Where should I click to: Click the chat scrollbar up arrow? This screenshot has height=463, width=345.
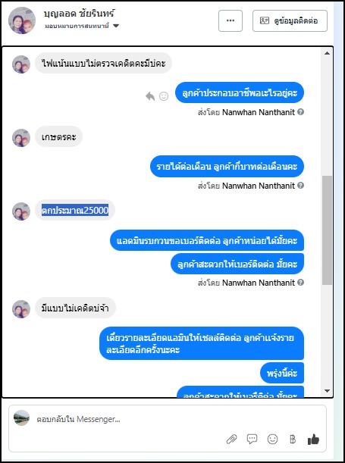coord(327,54)
